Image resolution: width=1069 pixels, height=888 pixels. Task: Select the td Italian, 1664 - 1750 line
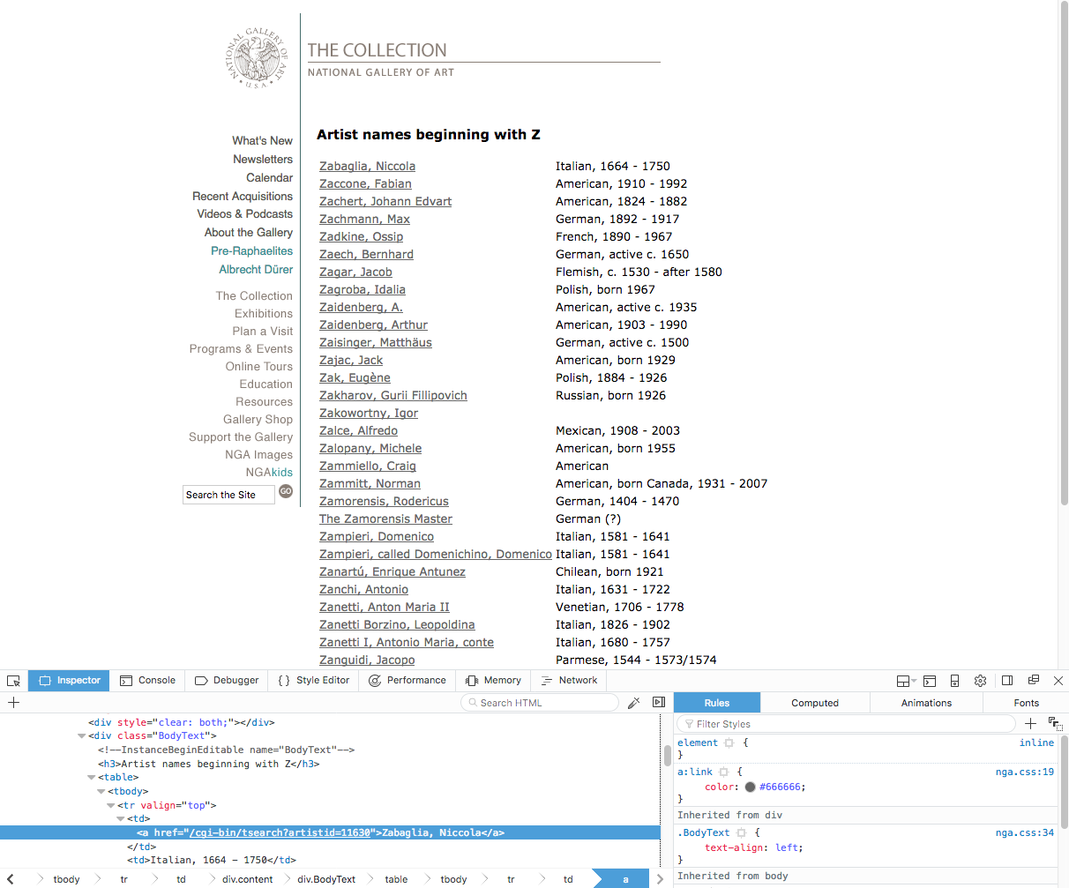pyautogui.click(x=212, y=860)
